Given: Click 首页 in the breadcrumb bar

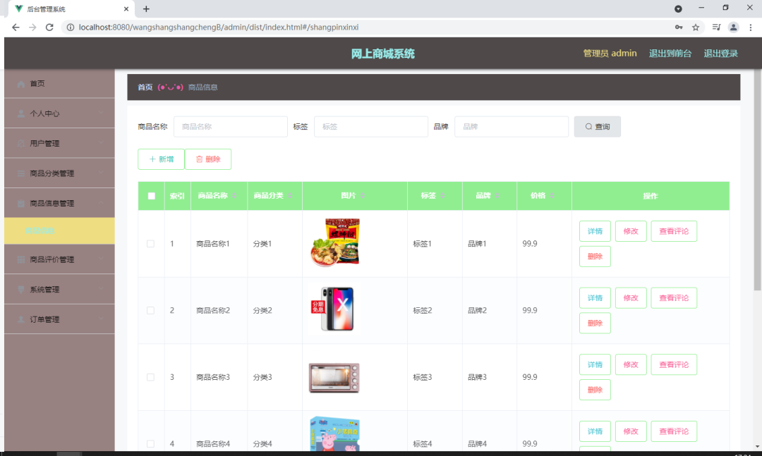Looking at the screenshot, I should [145, 87].
